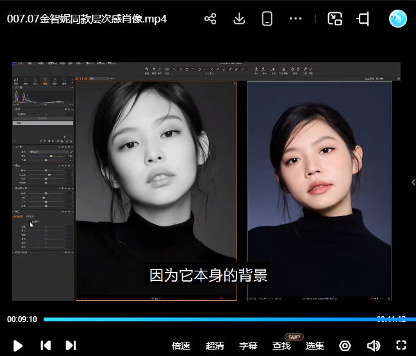The image size is (416, 356).
Task: Click the ring-shaped settings icon near volume
Action: (x=345, y=345)
